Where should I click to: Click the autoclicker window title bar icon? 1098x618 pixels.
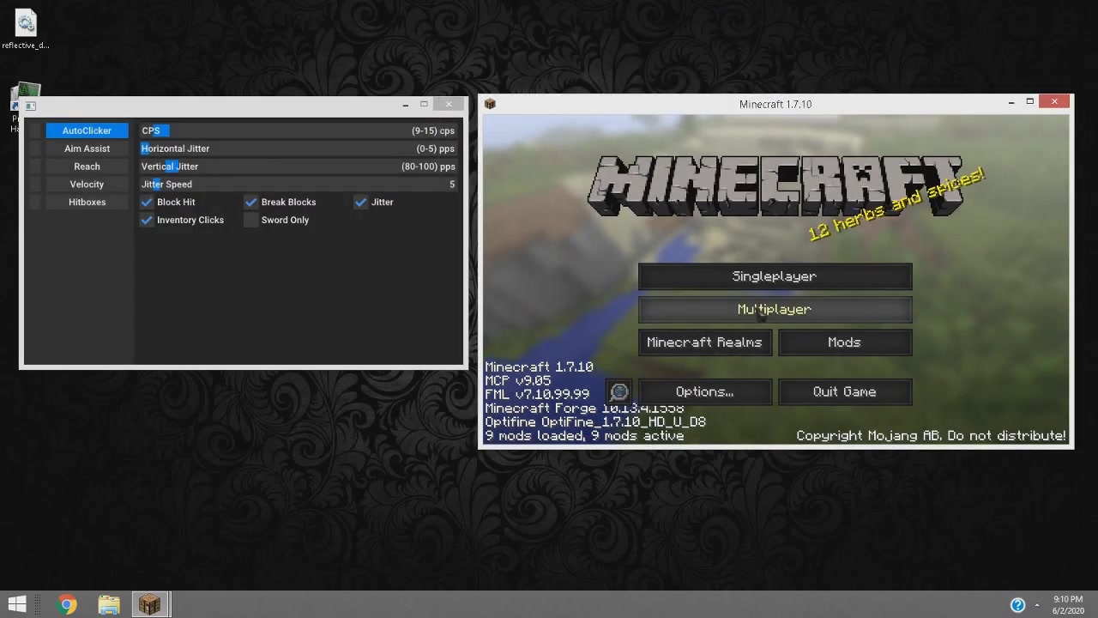(x=30, y=106)
